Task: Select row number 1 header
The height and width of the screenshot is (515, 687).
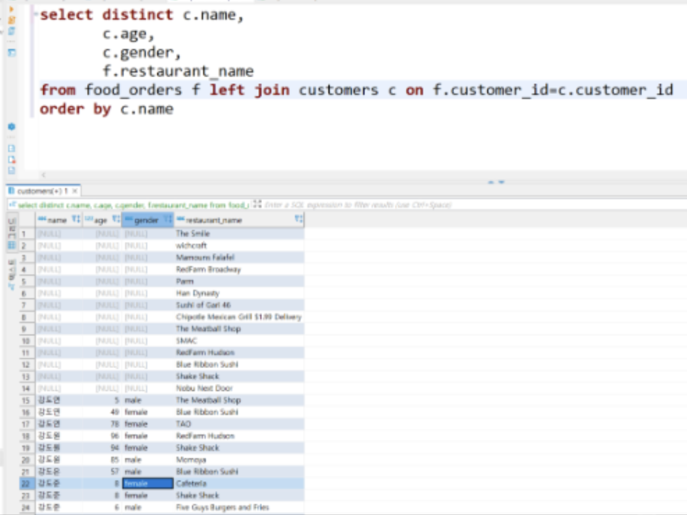Action: point(26,233)
